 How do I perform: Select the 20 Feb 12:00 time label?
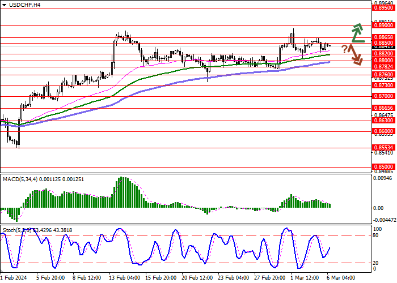point(197,278)
